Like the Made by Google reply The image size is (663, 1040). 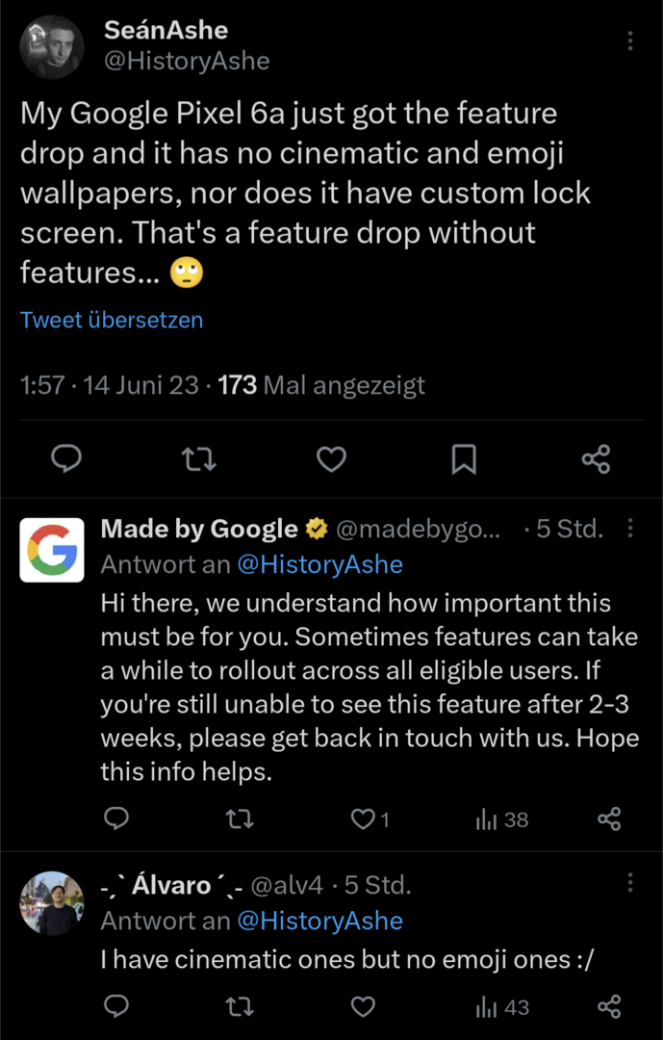coord(363,819)
